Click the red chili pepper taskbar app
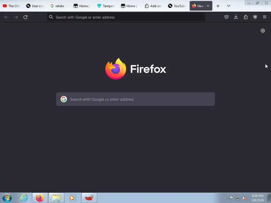 click(x=89, y=198)
